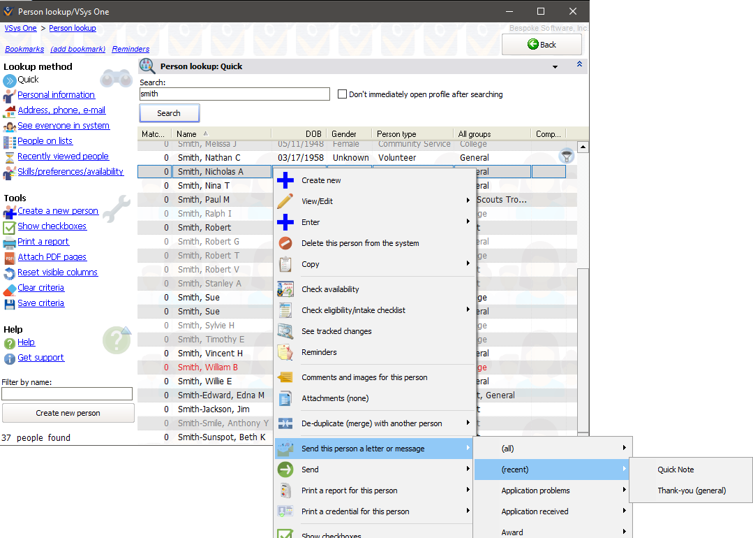Click the Delete this person icon
Viewport: 753px width, 538px height.
(x=285, y=243)
